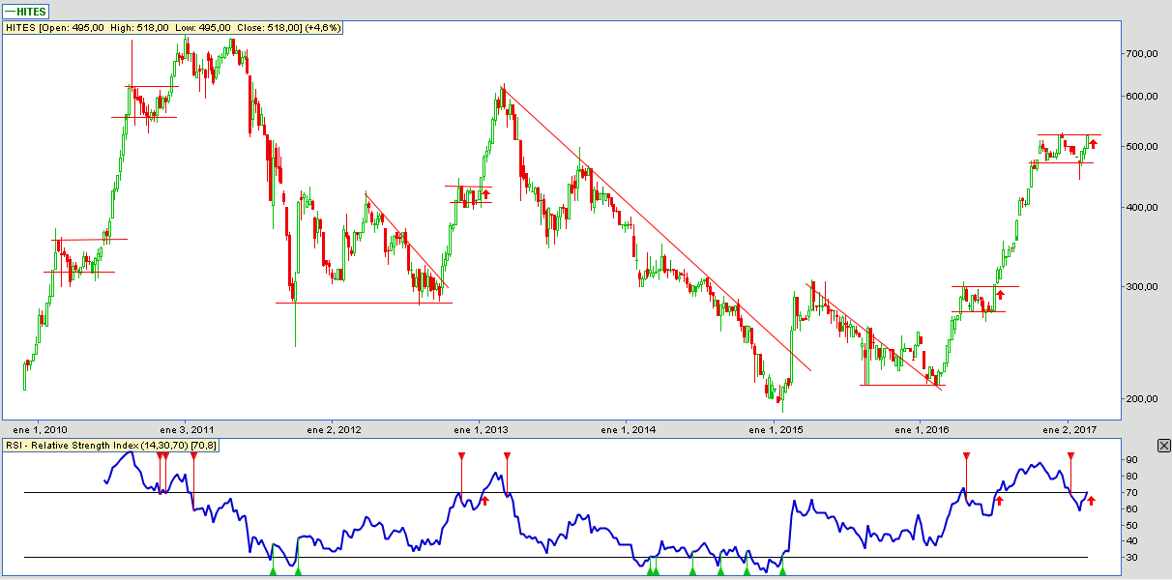Click the 700,00 price axis label
Screen dimensions: 1172x580
[1142, 54]
